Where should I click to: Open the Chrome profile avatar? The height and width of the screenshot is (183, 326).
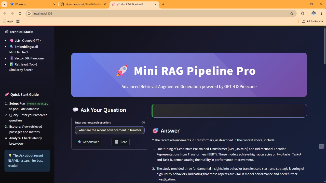[314, 13]
